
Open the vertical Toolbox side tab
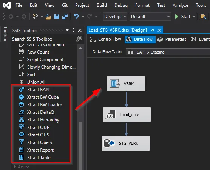pos(5,34)
